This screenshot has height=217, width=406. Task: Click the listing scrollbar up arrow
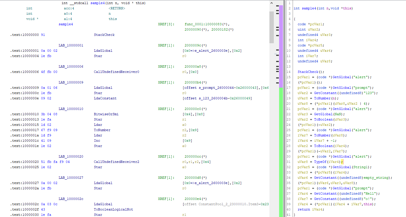[x=271, y=3]
